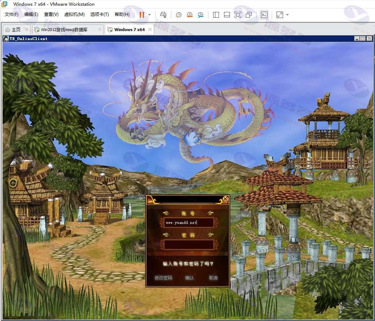Send Ctrl+Alt+Del to the virtual machine

tap(163, 15)
